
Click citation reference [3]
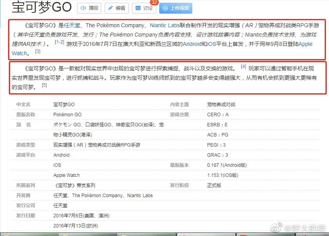37,51
